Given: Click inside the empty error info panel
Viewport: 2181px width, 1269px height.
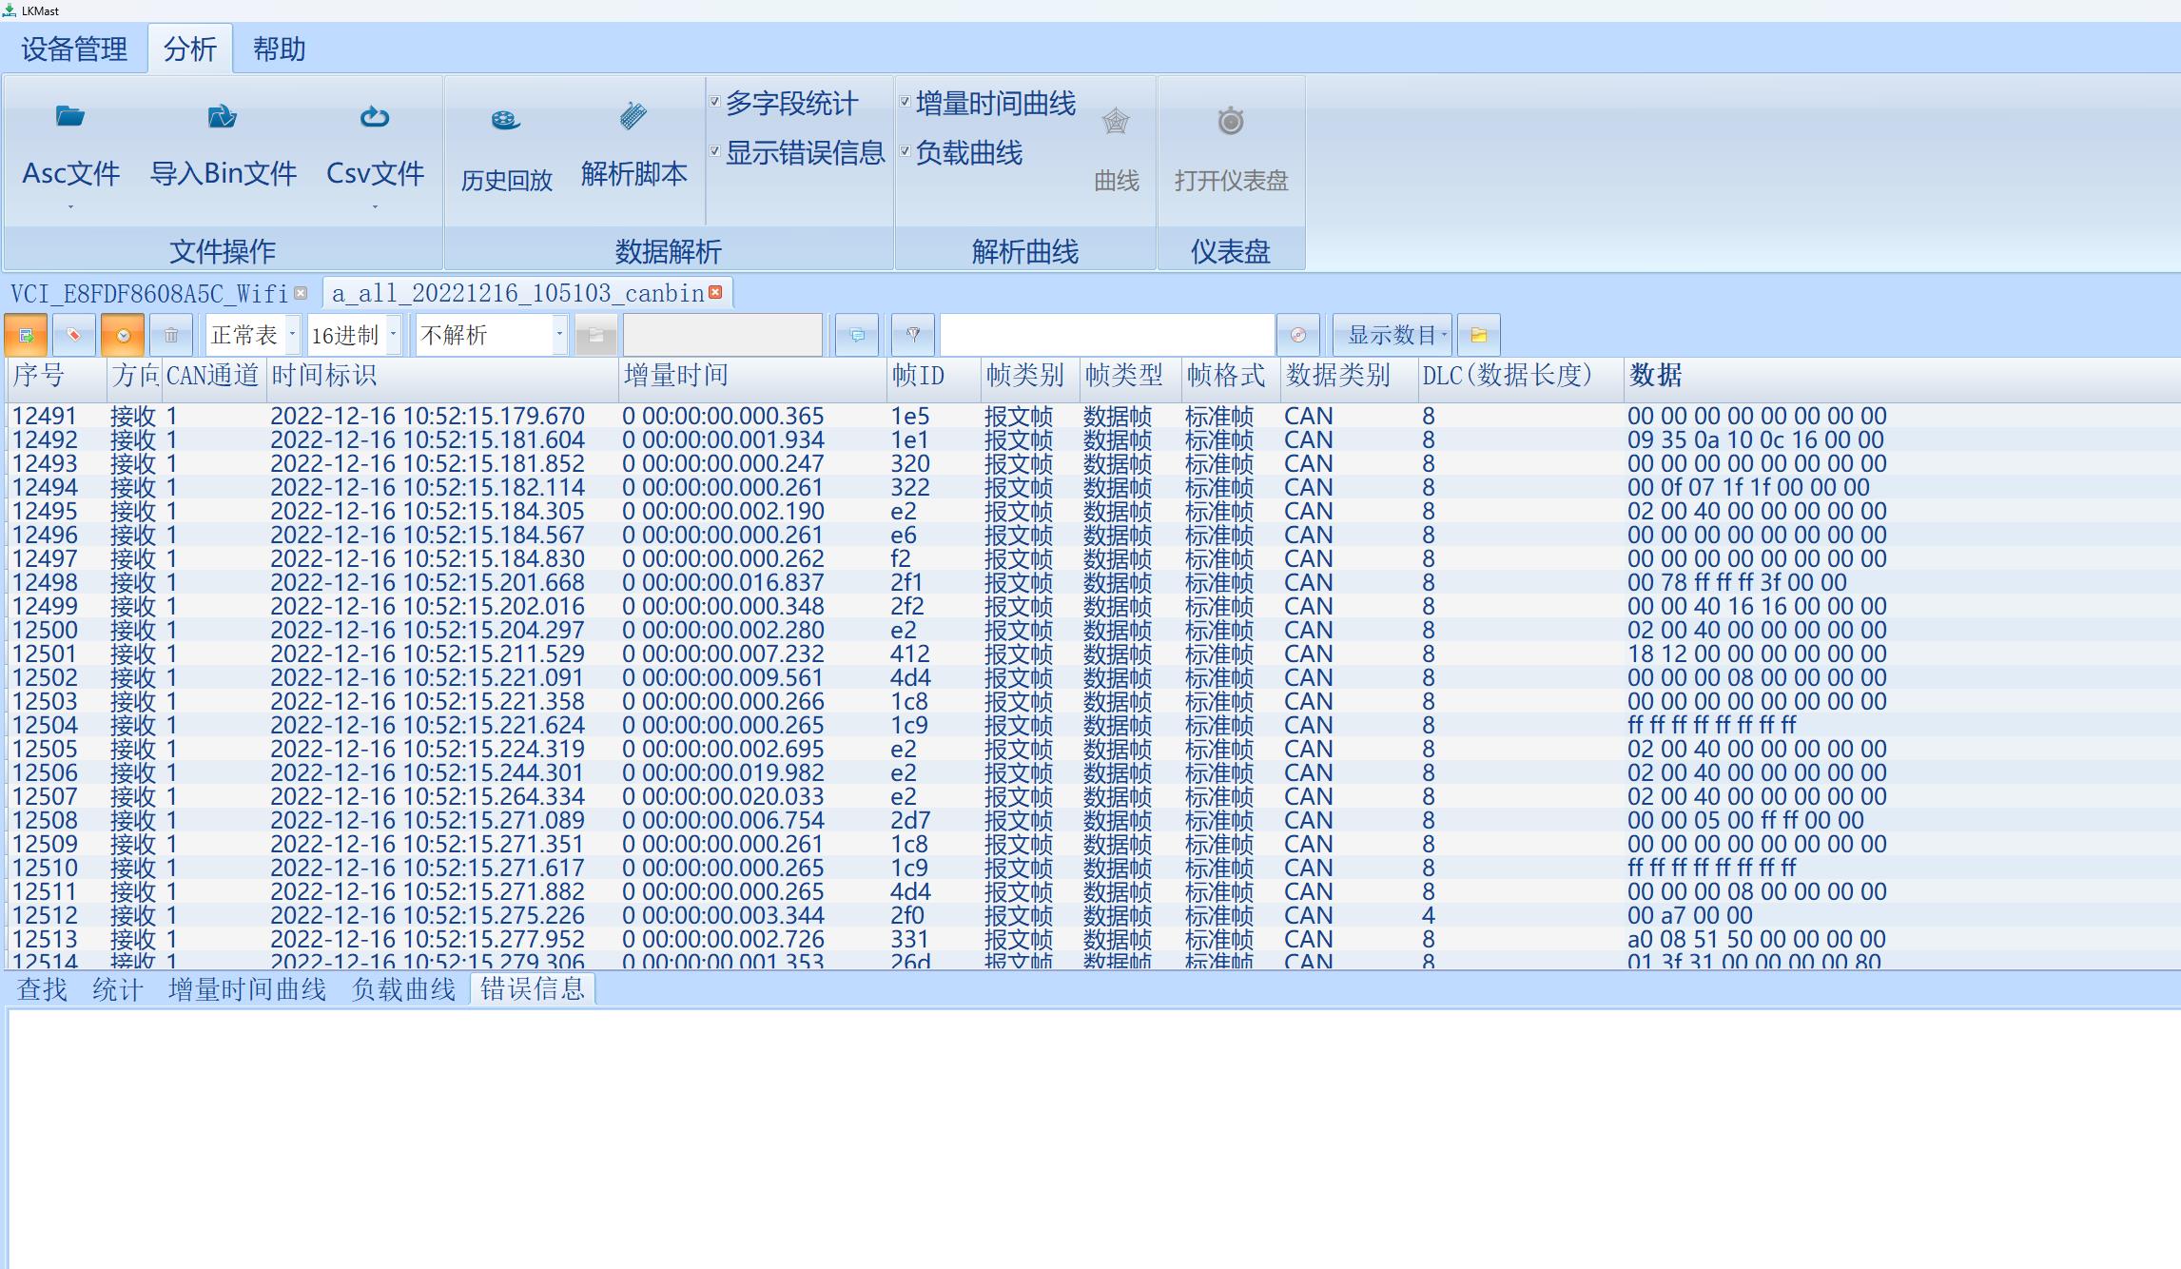Looking at the screenshot, I should point(1094,1138).
